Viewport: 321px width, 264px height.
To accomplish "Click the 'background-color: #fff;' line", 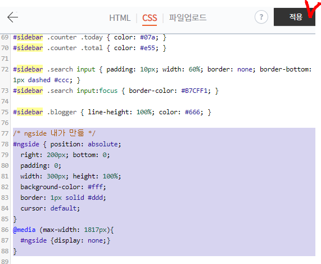I will (63, 187).
